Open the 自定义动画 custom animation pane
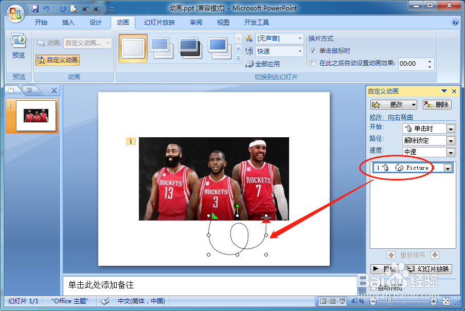This screenshot has height=311, width=465. [58, 60]
